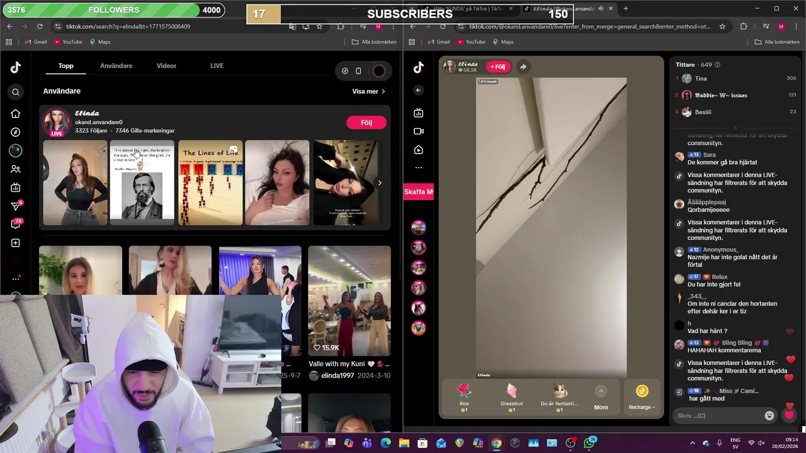Image resolution: width=806 pixels, height=453 pixels.
Task: Switch to the Videor tab
Action: pos(166,66)
